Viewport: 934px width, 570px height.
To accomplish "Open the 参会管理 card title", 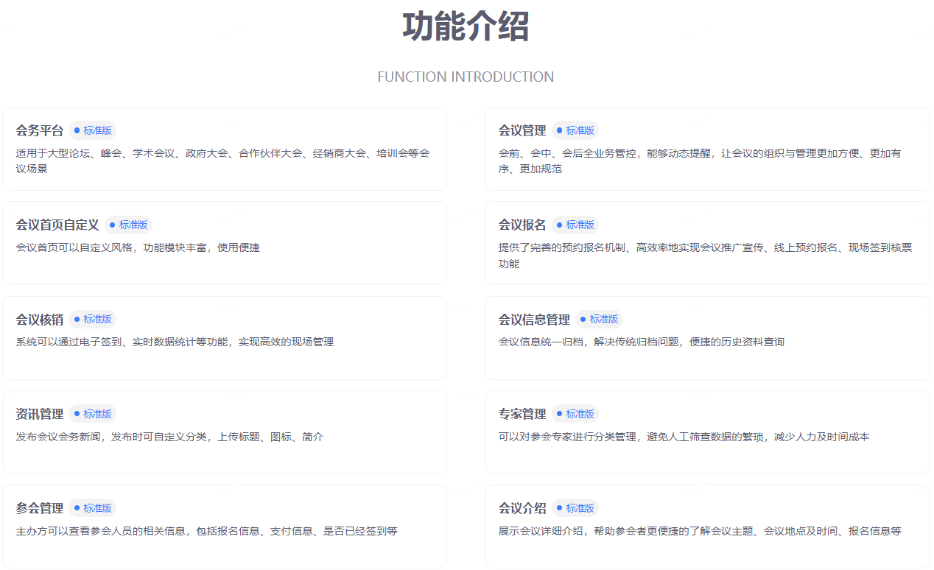I will [x=40, y=508].
